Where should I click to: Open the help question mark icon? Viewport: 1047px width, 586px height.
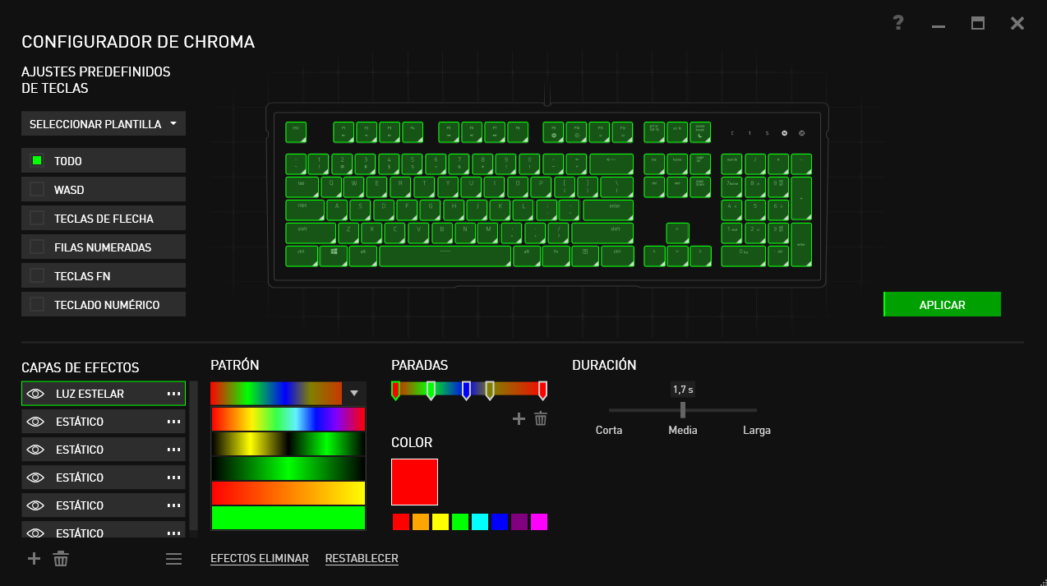pos(898,23)
